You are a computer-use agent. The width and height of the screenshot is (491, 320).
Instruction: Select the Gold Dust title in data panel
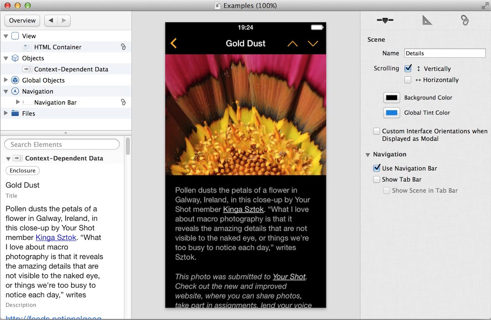pos(23,185)
